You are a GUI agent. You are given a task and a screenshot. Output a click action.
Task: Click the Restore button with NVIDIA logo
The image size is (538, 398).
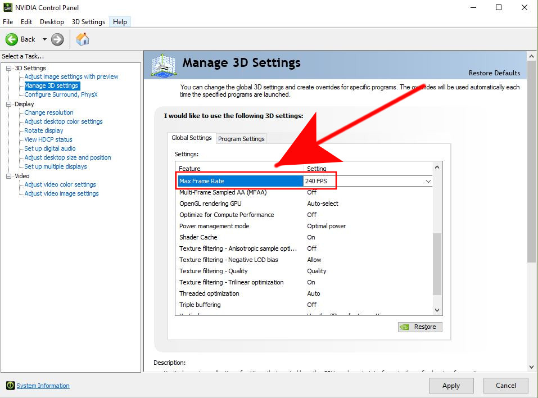420,327
